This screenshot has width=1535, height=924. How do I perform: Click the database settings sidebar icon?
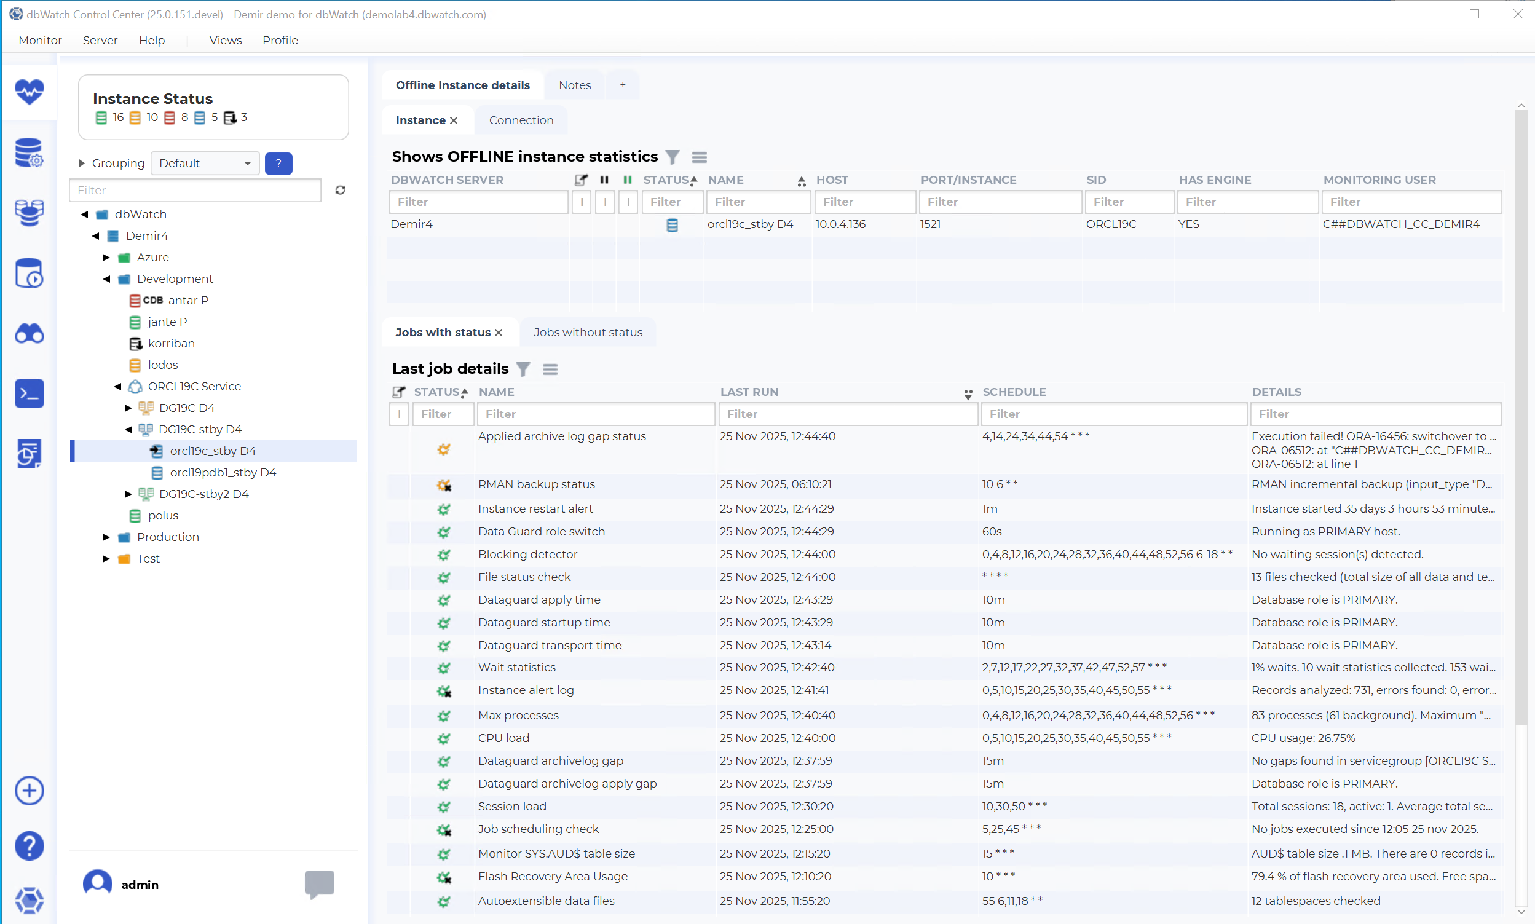point(30,152)
